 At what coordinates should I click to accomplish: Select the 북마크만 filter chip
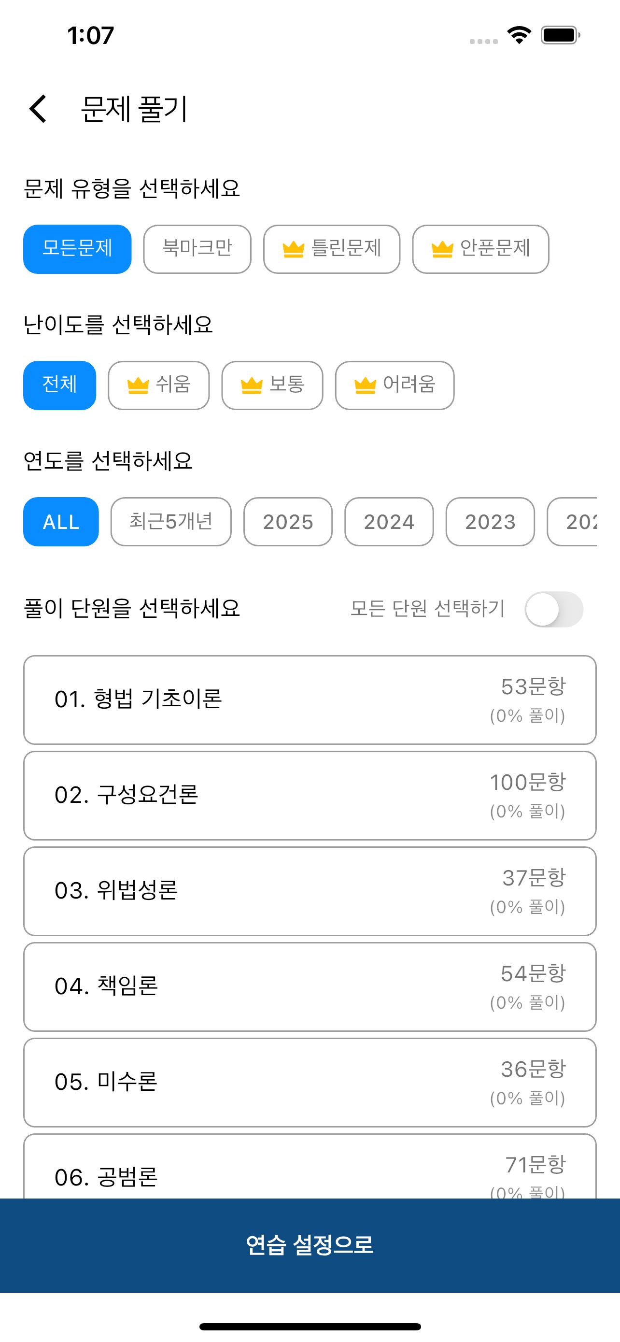(x=197, y=249)
